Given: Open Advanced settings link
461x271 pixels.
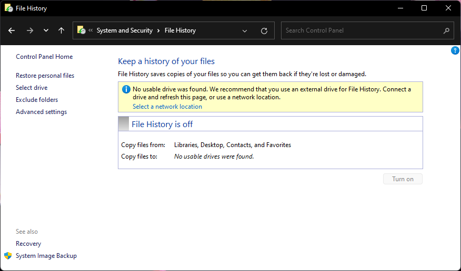Looking at the screenshot, I should [42, 112].
